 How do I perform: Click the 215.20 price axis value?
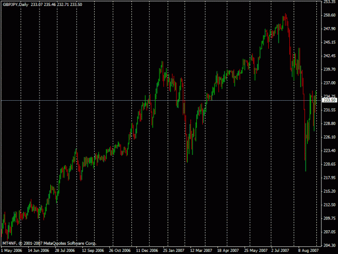(x=329, y=191)
